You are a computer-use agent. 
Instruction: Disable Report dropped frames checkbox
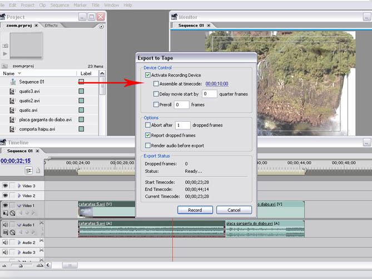[x=147, y=135]
